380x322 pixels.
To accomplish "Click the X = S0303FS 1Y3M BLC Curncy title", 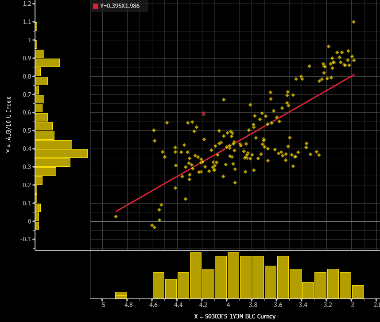I will tap(234, 316).
